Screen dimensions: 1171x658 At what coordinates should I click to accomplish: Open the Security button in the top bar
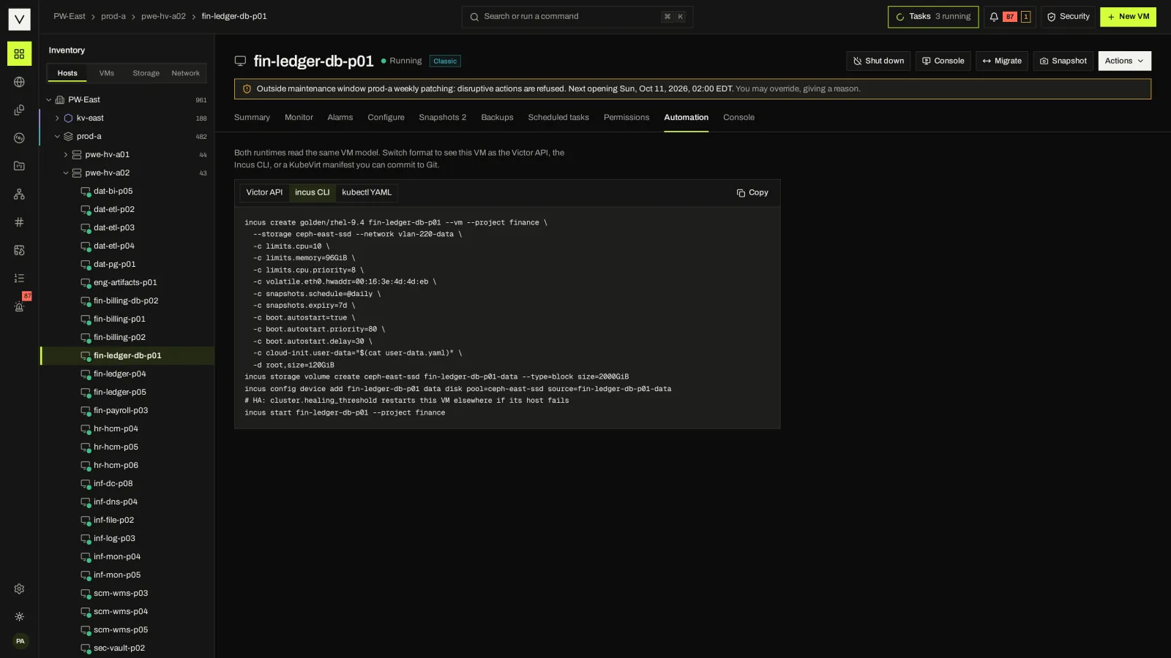pyautogui.click(x=1068, y=17)
